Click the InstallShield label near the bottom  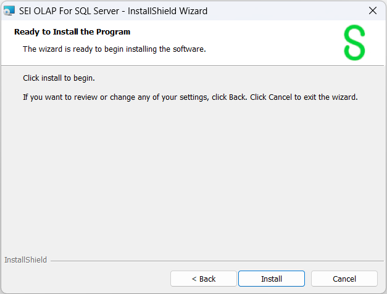point(25,260)
